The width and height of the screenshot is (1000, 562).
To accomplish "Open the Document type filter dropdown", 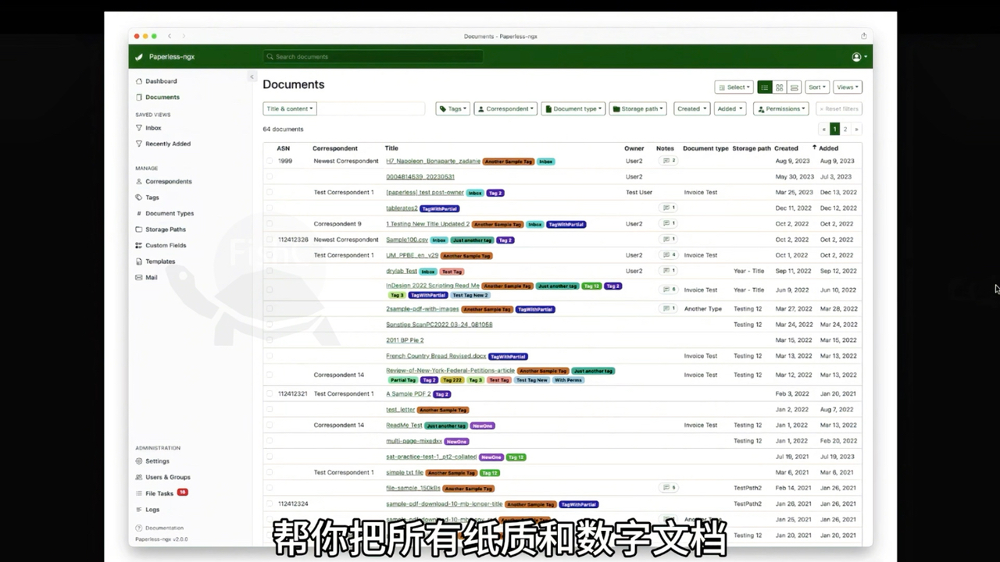I will pos(573,109).
